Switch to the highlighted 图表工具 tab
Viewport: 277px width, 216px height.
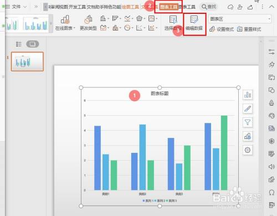(169, 7)
